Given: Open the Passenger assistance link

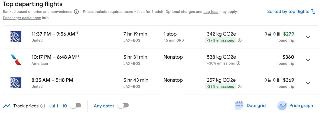Looking at the screenshot, I should [22, 18].
